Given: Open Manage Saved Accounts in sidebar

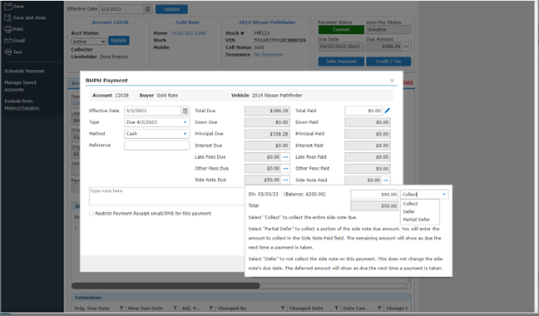Looking at the screenshot, I should 20,86.
